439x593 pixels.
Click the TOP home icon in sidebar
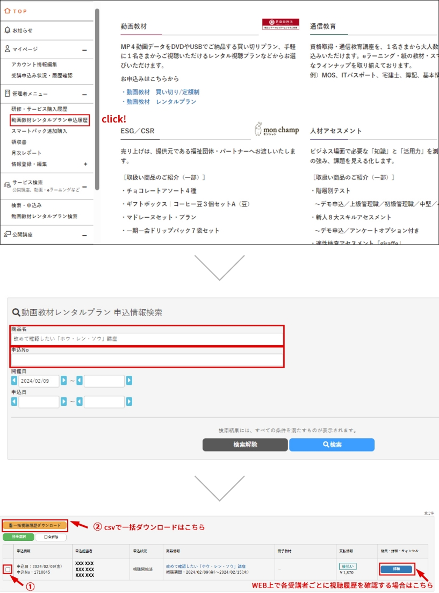pyautogui.click(x=7, y=11)
